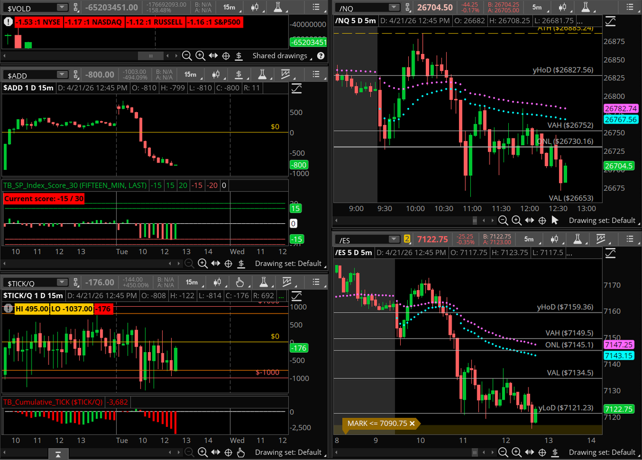The height and width of the screenshot is (460, 642).
Task: Click the link chain icon beside /NQ
Action: [407, 7]
